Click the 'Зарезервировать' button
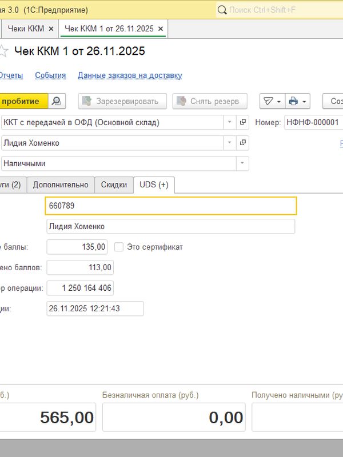This screenshot has width=343, height=457. click(x=122, y=101)
